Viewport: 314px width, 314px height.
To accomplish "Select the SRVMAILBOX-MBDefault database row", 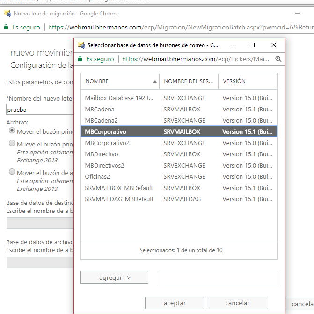I will point(179,188).
